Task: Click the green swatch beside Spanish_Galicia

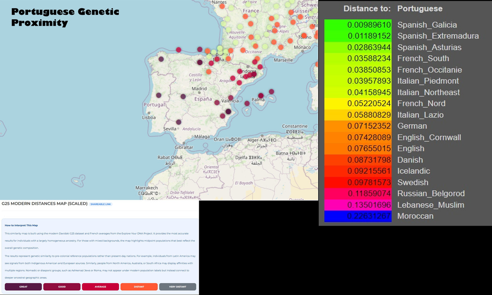Action: click(358, 25)
